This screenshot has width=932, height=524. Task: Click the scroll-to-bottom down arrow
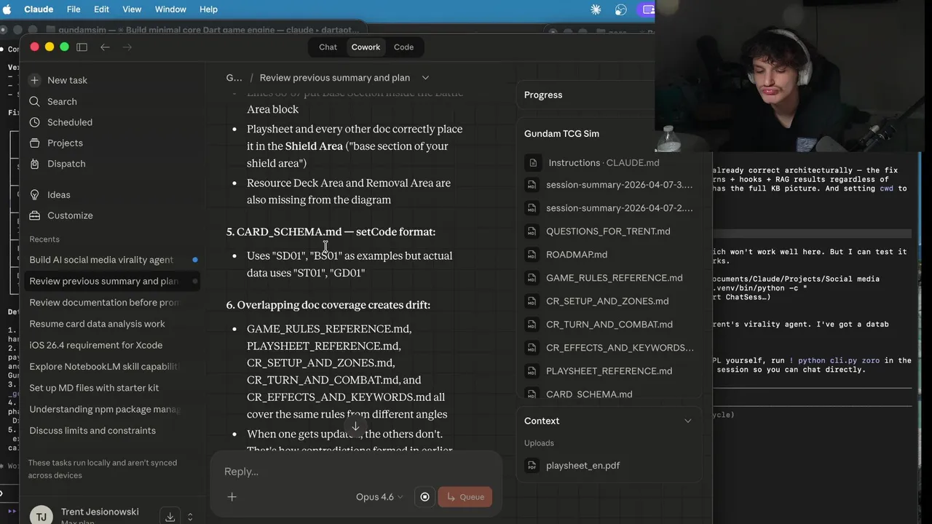click(355, 426)
